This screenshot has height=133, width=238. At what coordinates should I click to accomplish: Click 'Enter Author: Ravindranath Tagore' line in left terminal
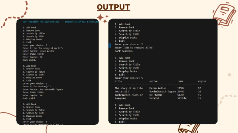[43, 89]
